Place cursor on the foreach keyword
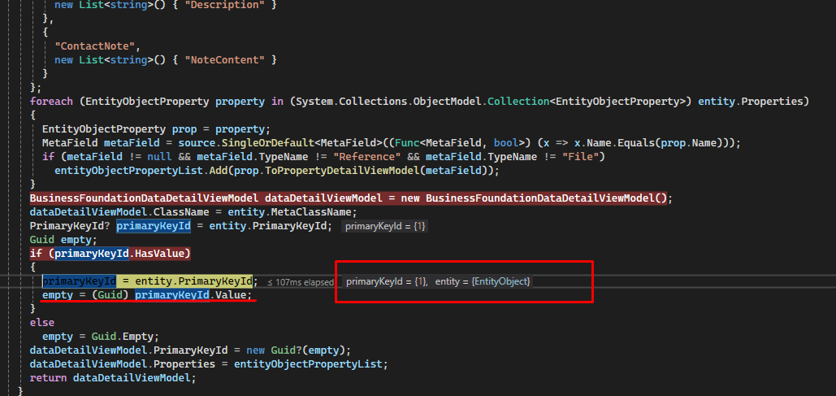The height and width of the screenshot is (396, 836). coord(51,101)
